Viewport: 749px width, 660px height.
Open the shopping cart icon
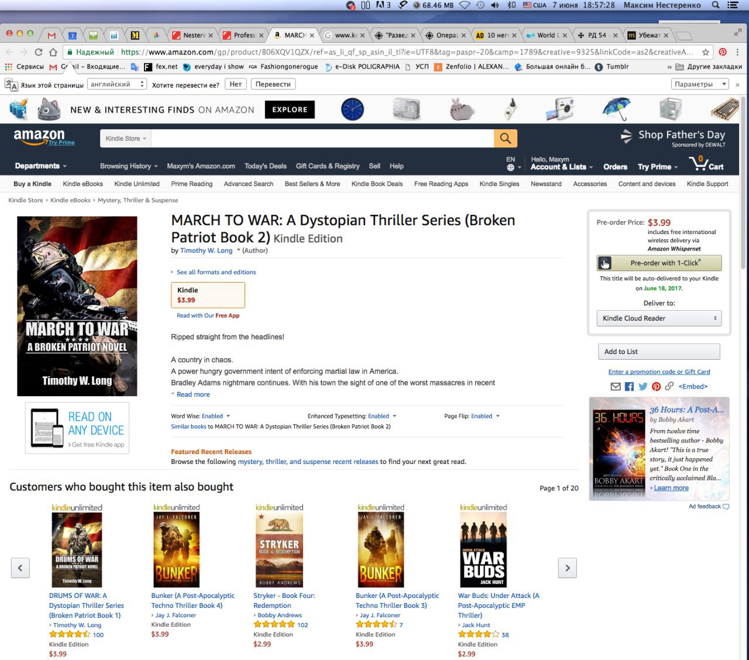tap(706, 163)
